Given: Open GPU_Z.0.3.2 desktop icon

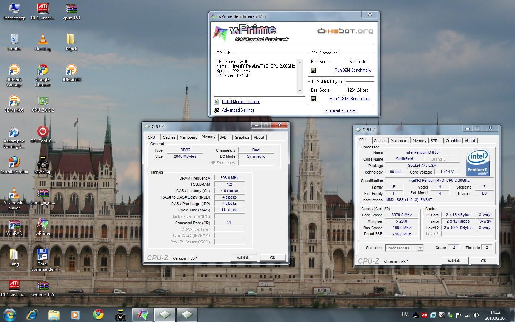Looking at the screenshot, I should point(43,104).
